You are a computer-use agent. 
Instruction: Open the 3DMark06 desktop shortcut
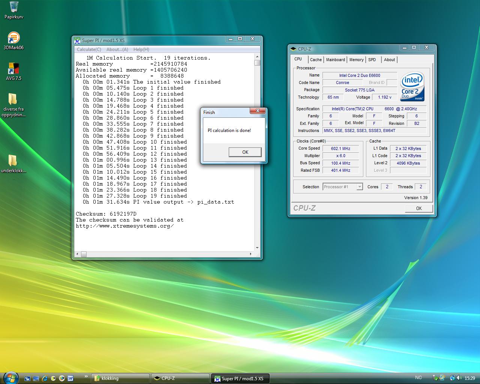coord(13,41)
